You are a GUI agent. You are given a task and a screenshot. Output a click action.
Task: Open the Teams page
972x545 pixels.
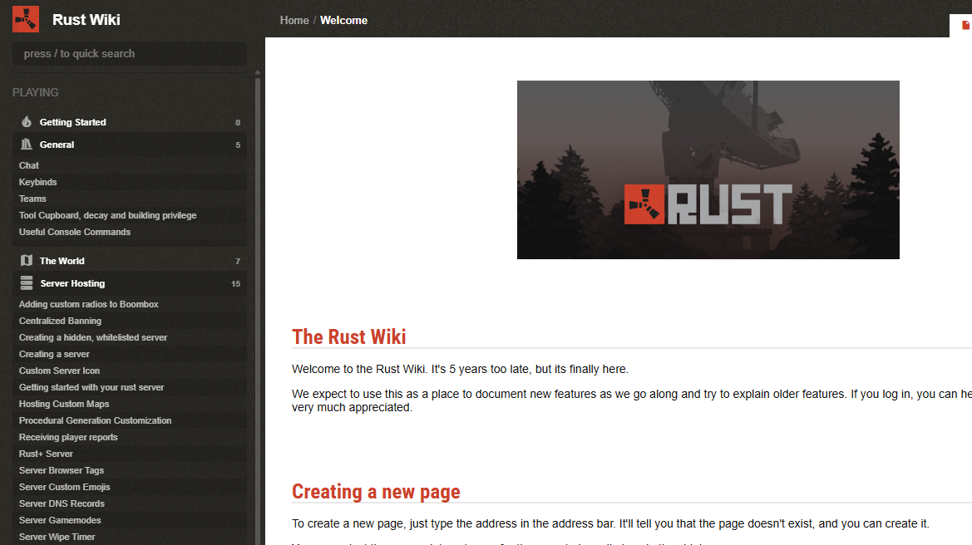(x=32, y=199)
